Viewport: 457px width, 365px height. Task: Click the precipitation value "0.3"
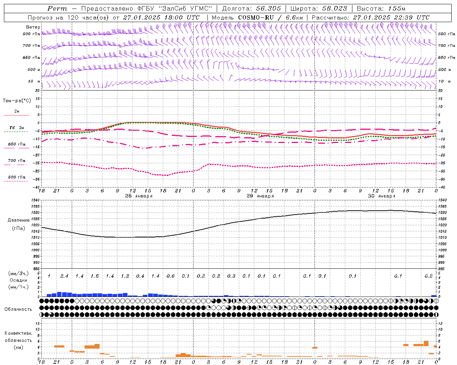click(x=231, y=276)
